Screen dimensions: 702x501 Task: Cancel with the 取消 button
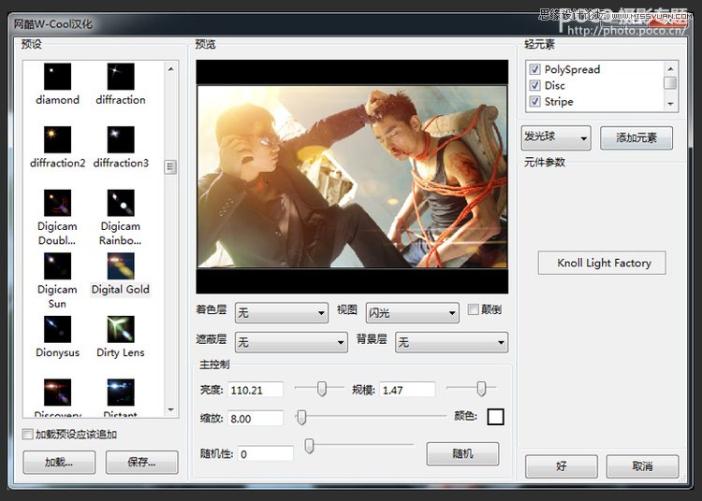tap(642, 466)
